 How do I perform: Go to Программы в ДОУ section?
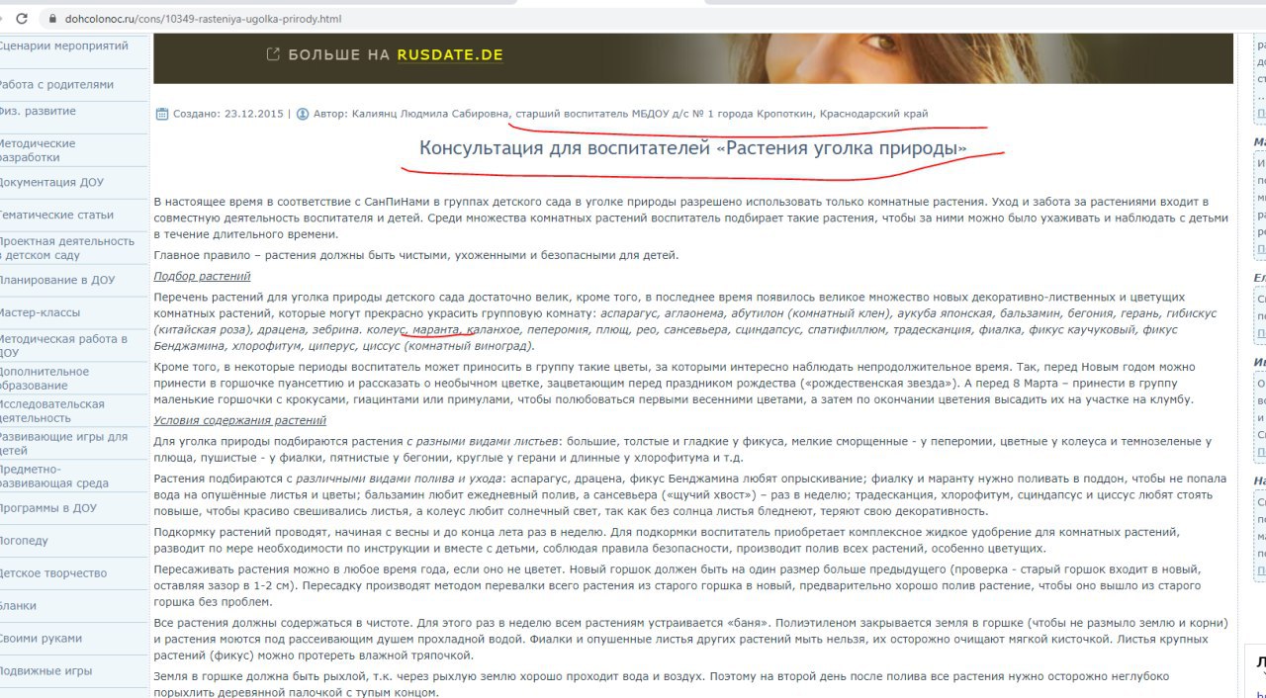point(48,509)
